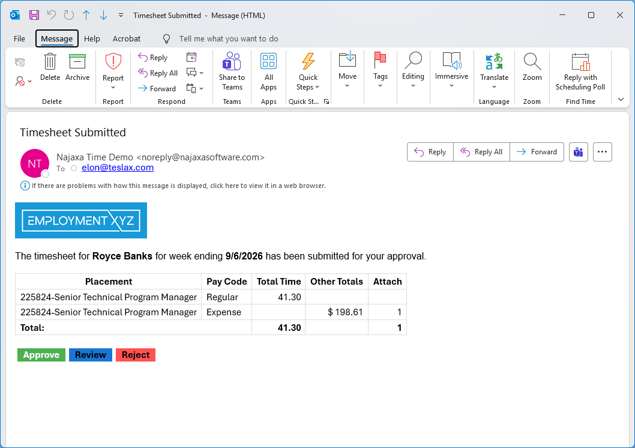Click the Undo icon in the title bar
This screenshot has width=635, height=448.
(52, 16)
